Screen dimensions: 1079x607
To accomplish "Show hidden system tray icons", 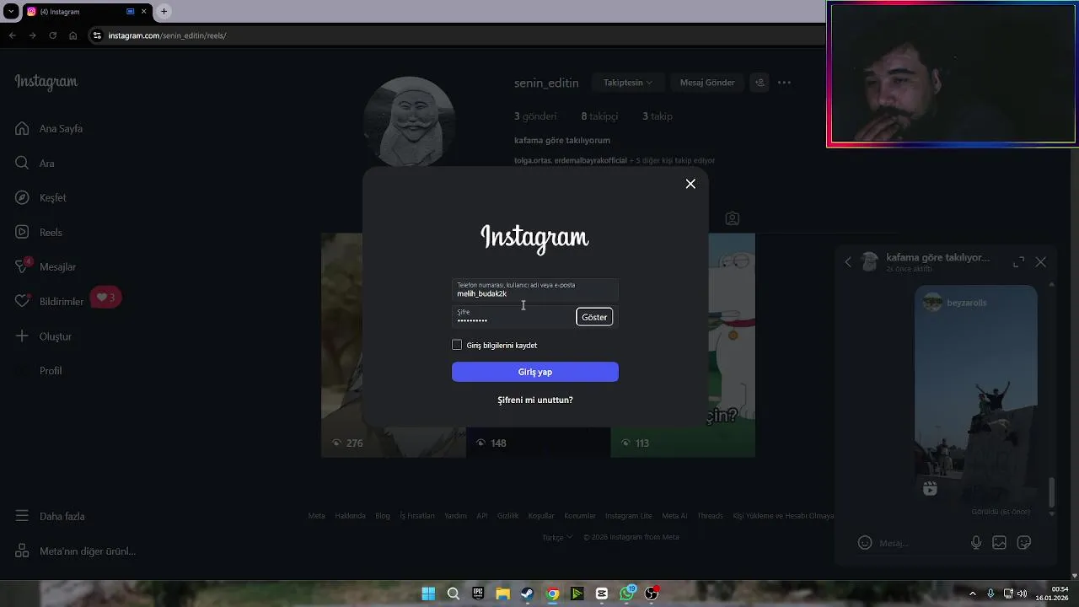I will click(x=972, y=594).
